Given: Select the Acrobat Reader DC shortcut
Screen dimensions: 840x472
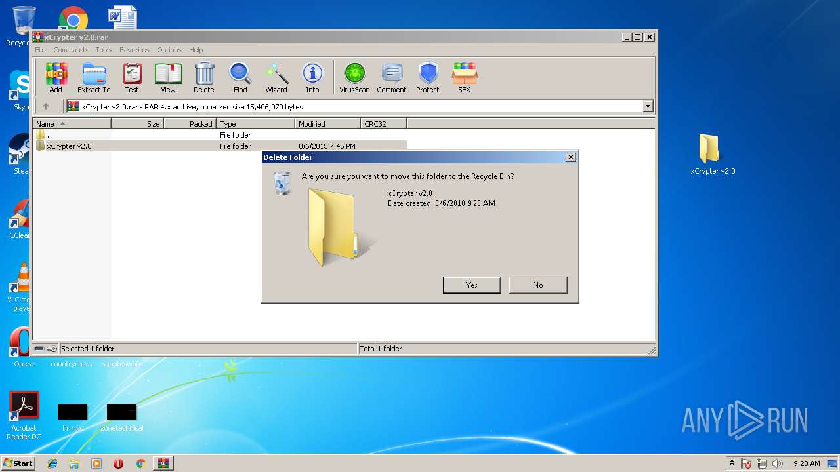Looking at the screenshot, I should pyautogui.click(x=24, y=416).
